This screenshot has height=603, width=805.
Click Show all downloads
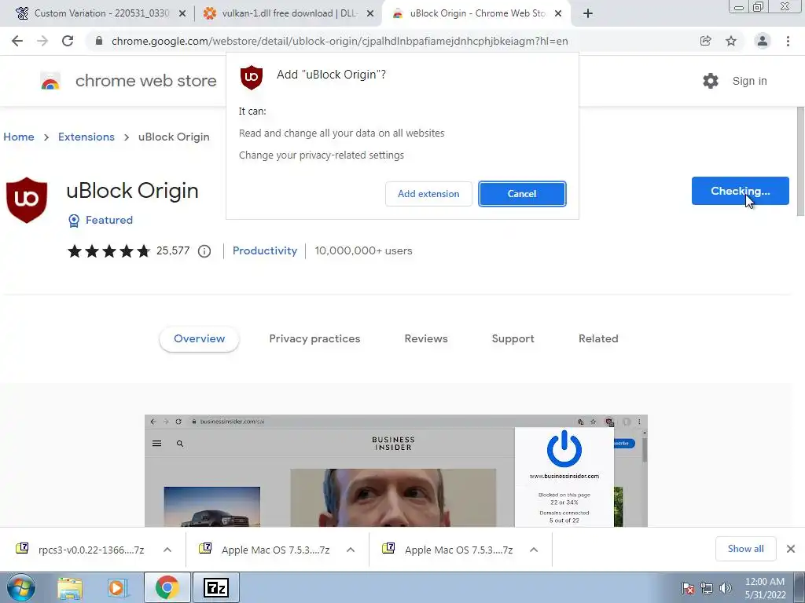pos(745,549)
